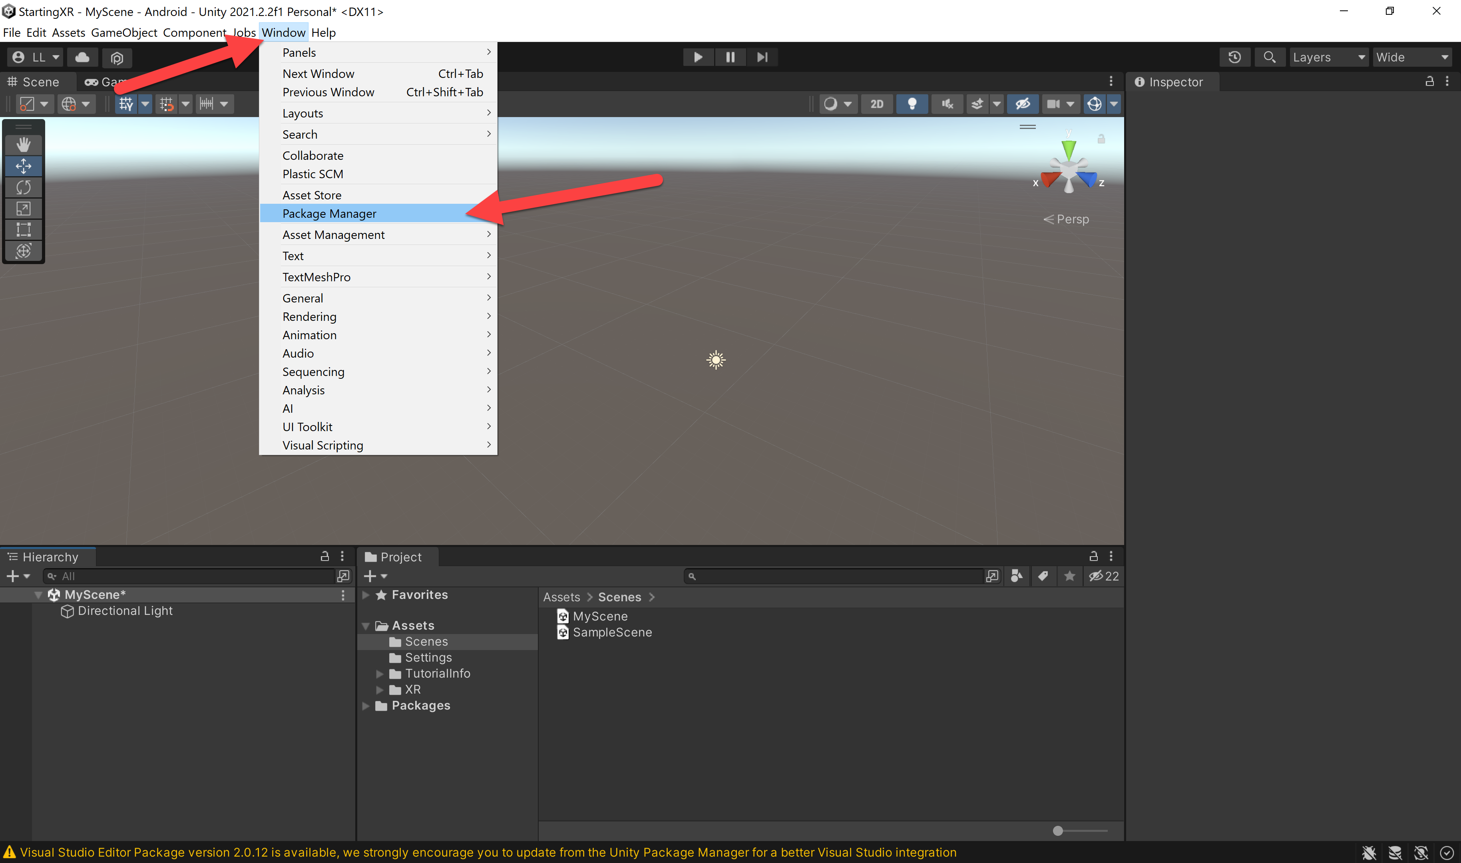
Task: Select the Hand view tool
Action: tap(23, 145)
